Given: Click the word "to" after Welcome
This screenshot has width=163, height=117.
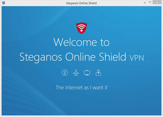Looking at the screenshot, I should click(x=105, y=42).
